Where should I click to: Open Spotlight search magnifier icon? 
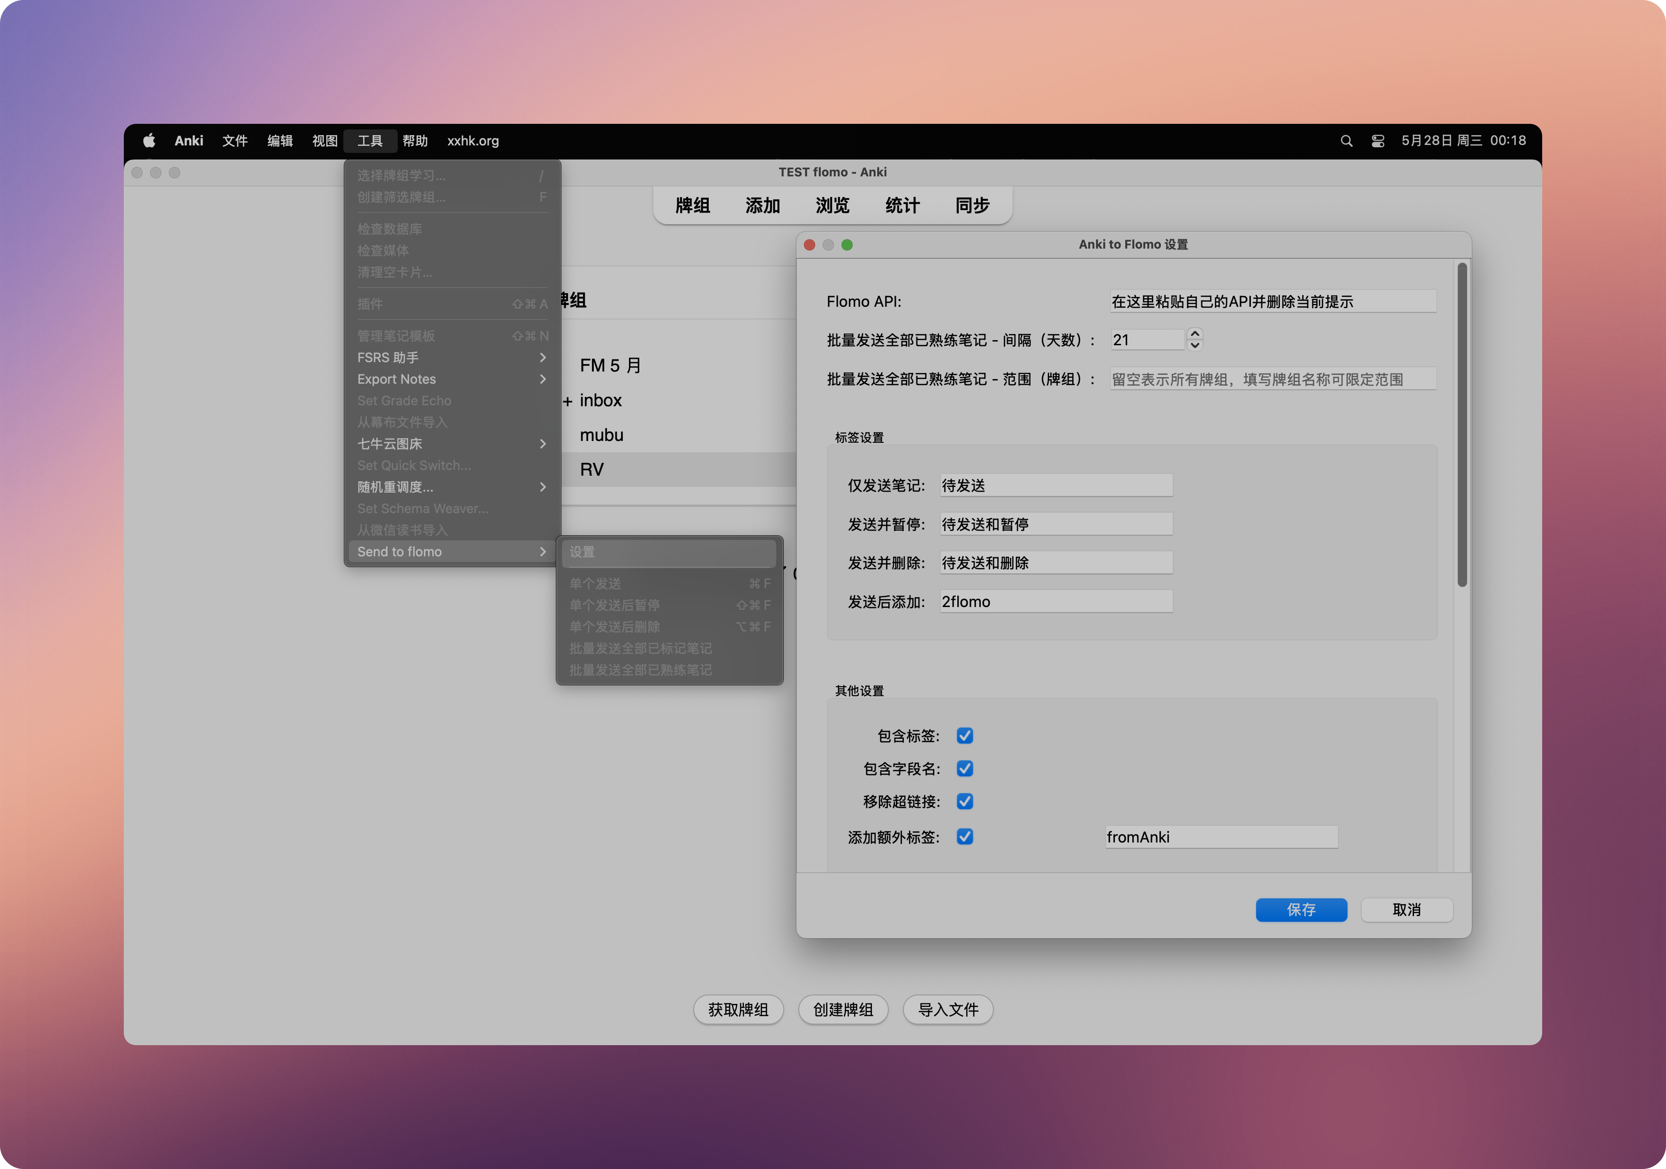(x=1346, y=141)
